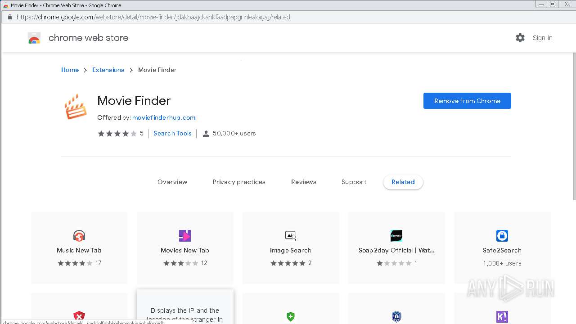Screen dimensions: 576x324
Task: Click the 1,000+ users text on Safe2Search
Action: 502,263
